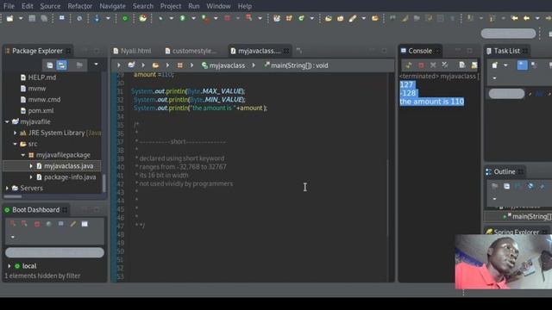Switch to the customestyle editor tab
The height and width of the screenshot is (310, 552).
(x=191, y=51)
